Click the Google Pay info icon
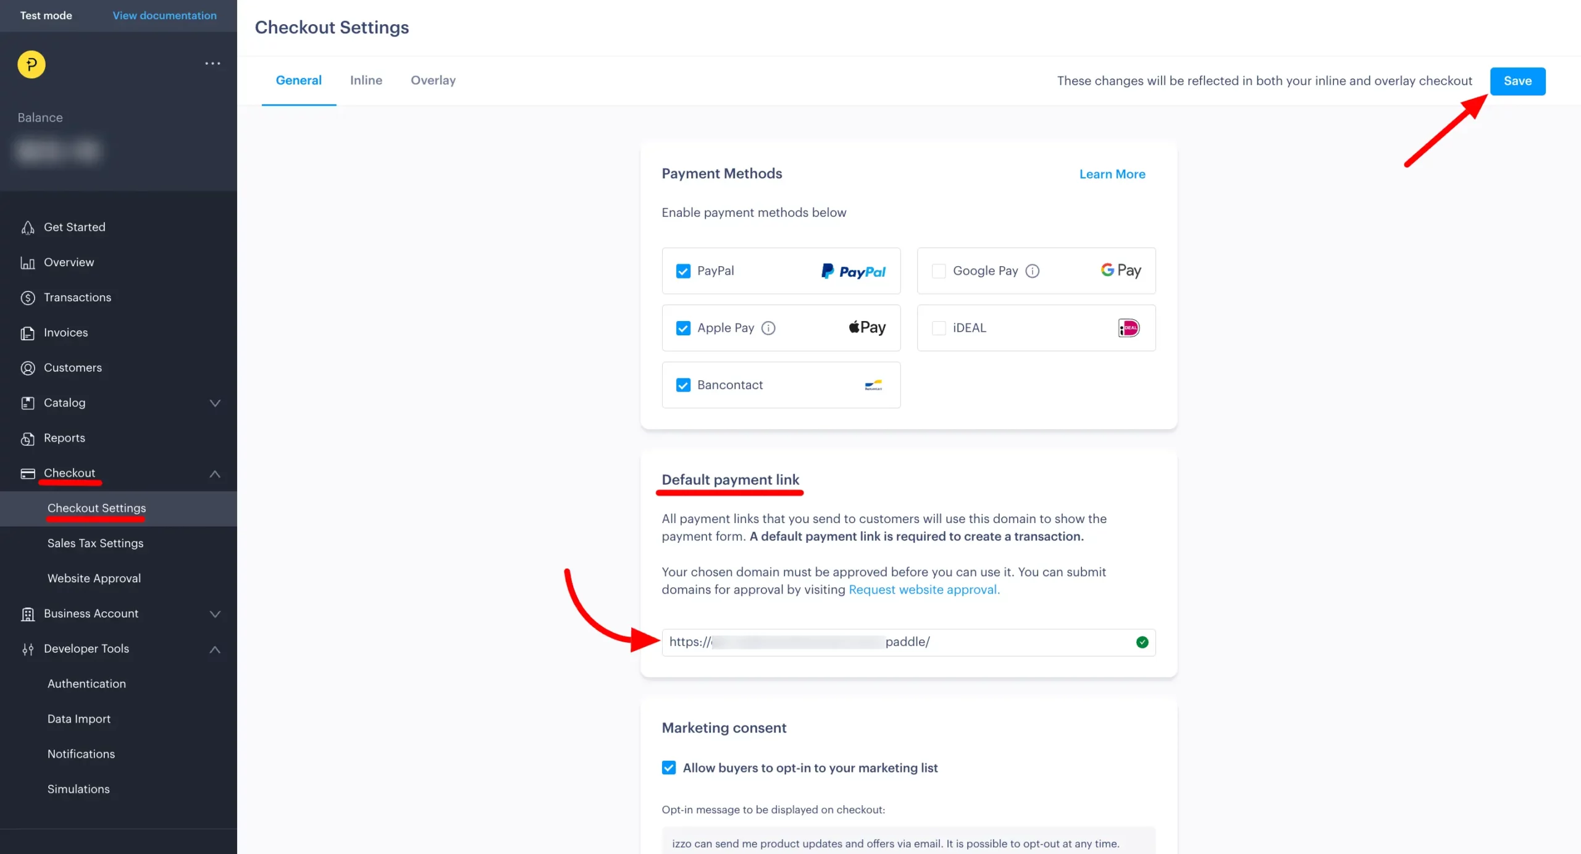This screenshot has width=1581, height=854. pos(1032,271)
